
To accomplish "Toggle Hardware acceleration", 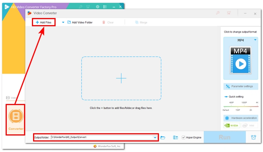I will click(241, 118).
